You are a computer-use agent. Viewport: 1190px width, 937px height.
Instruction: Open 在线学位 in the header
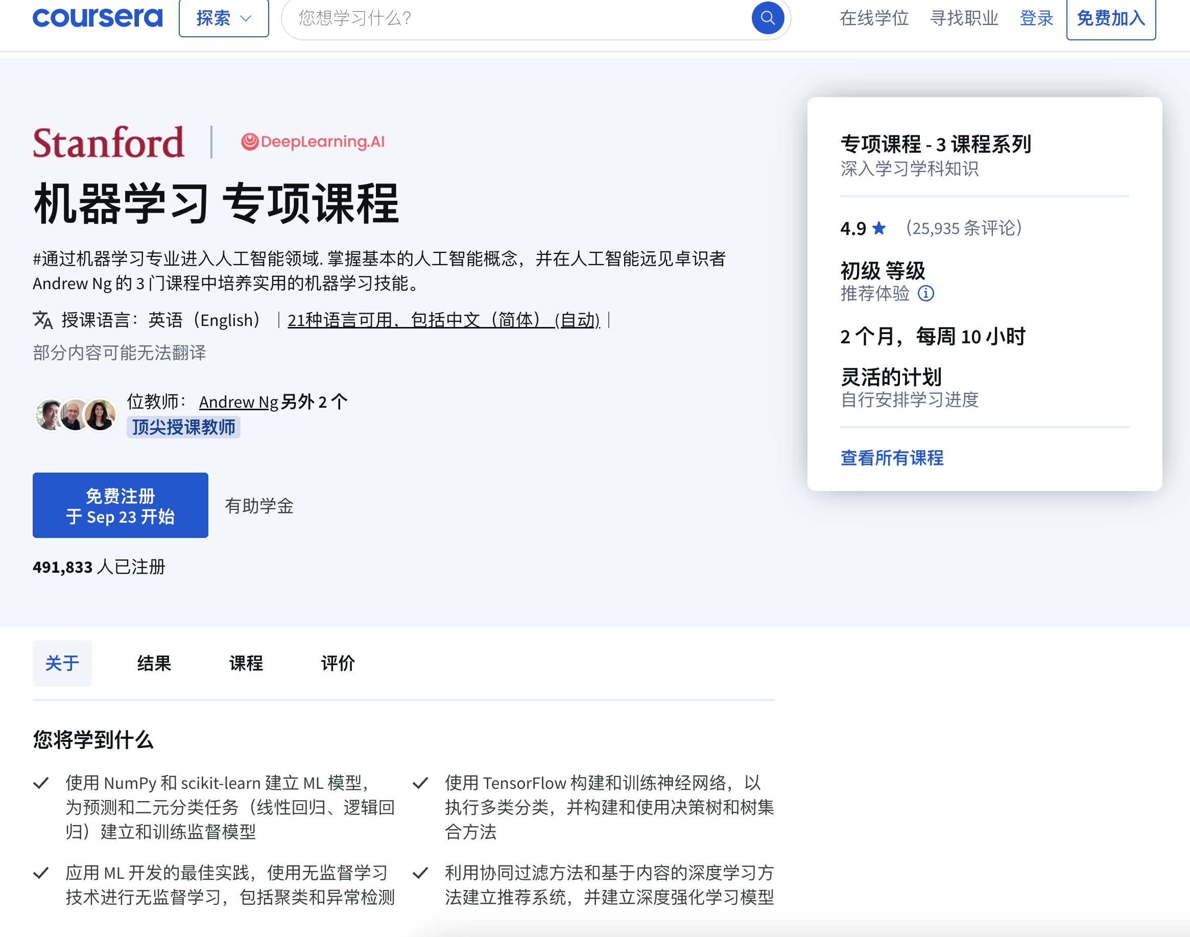874,18
